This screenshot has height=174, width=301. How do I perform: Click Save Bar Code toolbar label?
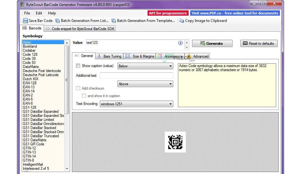[41, 20]
